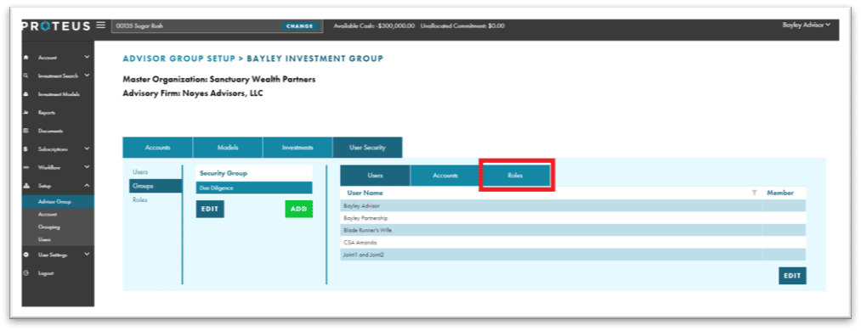Click the filter icon in User Name header

(x=755, y=193)
